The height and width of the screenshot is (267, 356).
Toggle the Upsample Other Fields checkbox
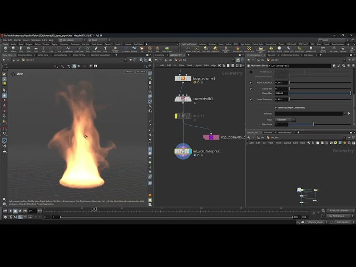click(x=276, y=107)
